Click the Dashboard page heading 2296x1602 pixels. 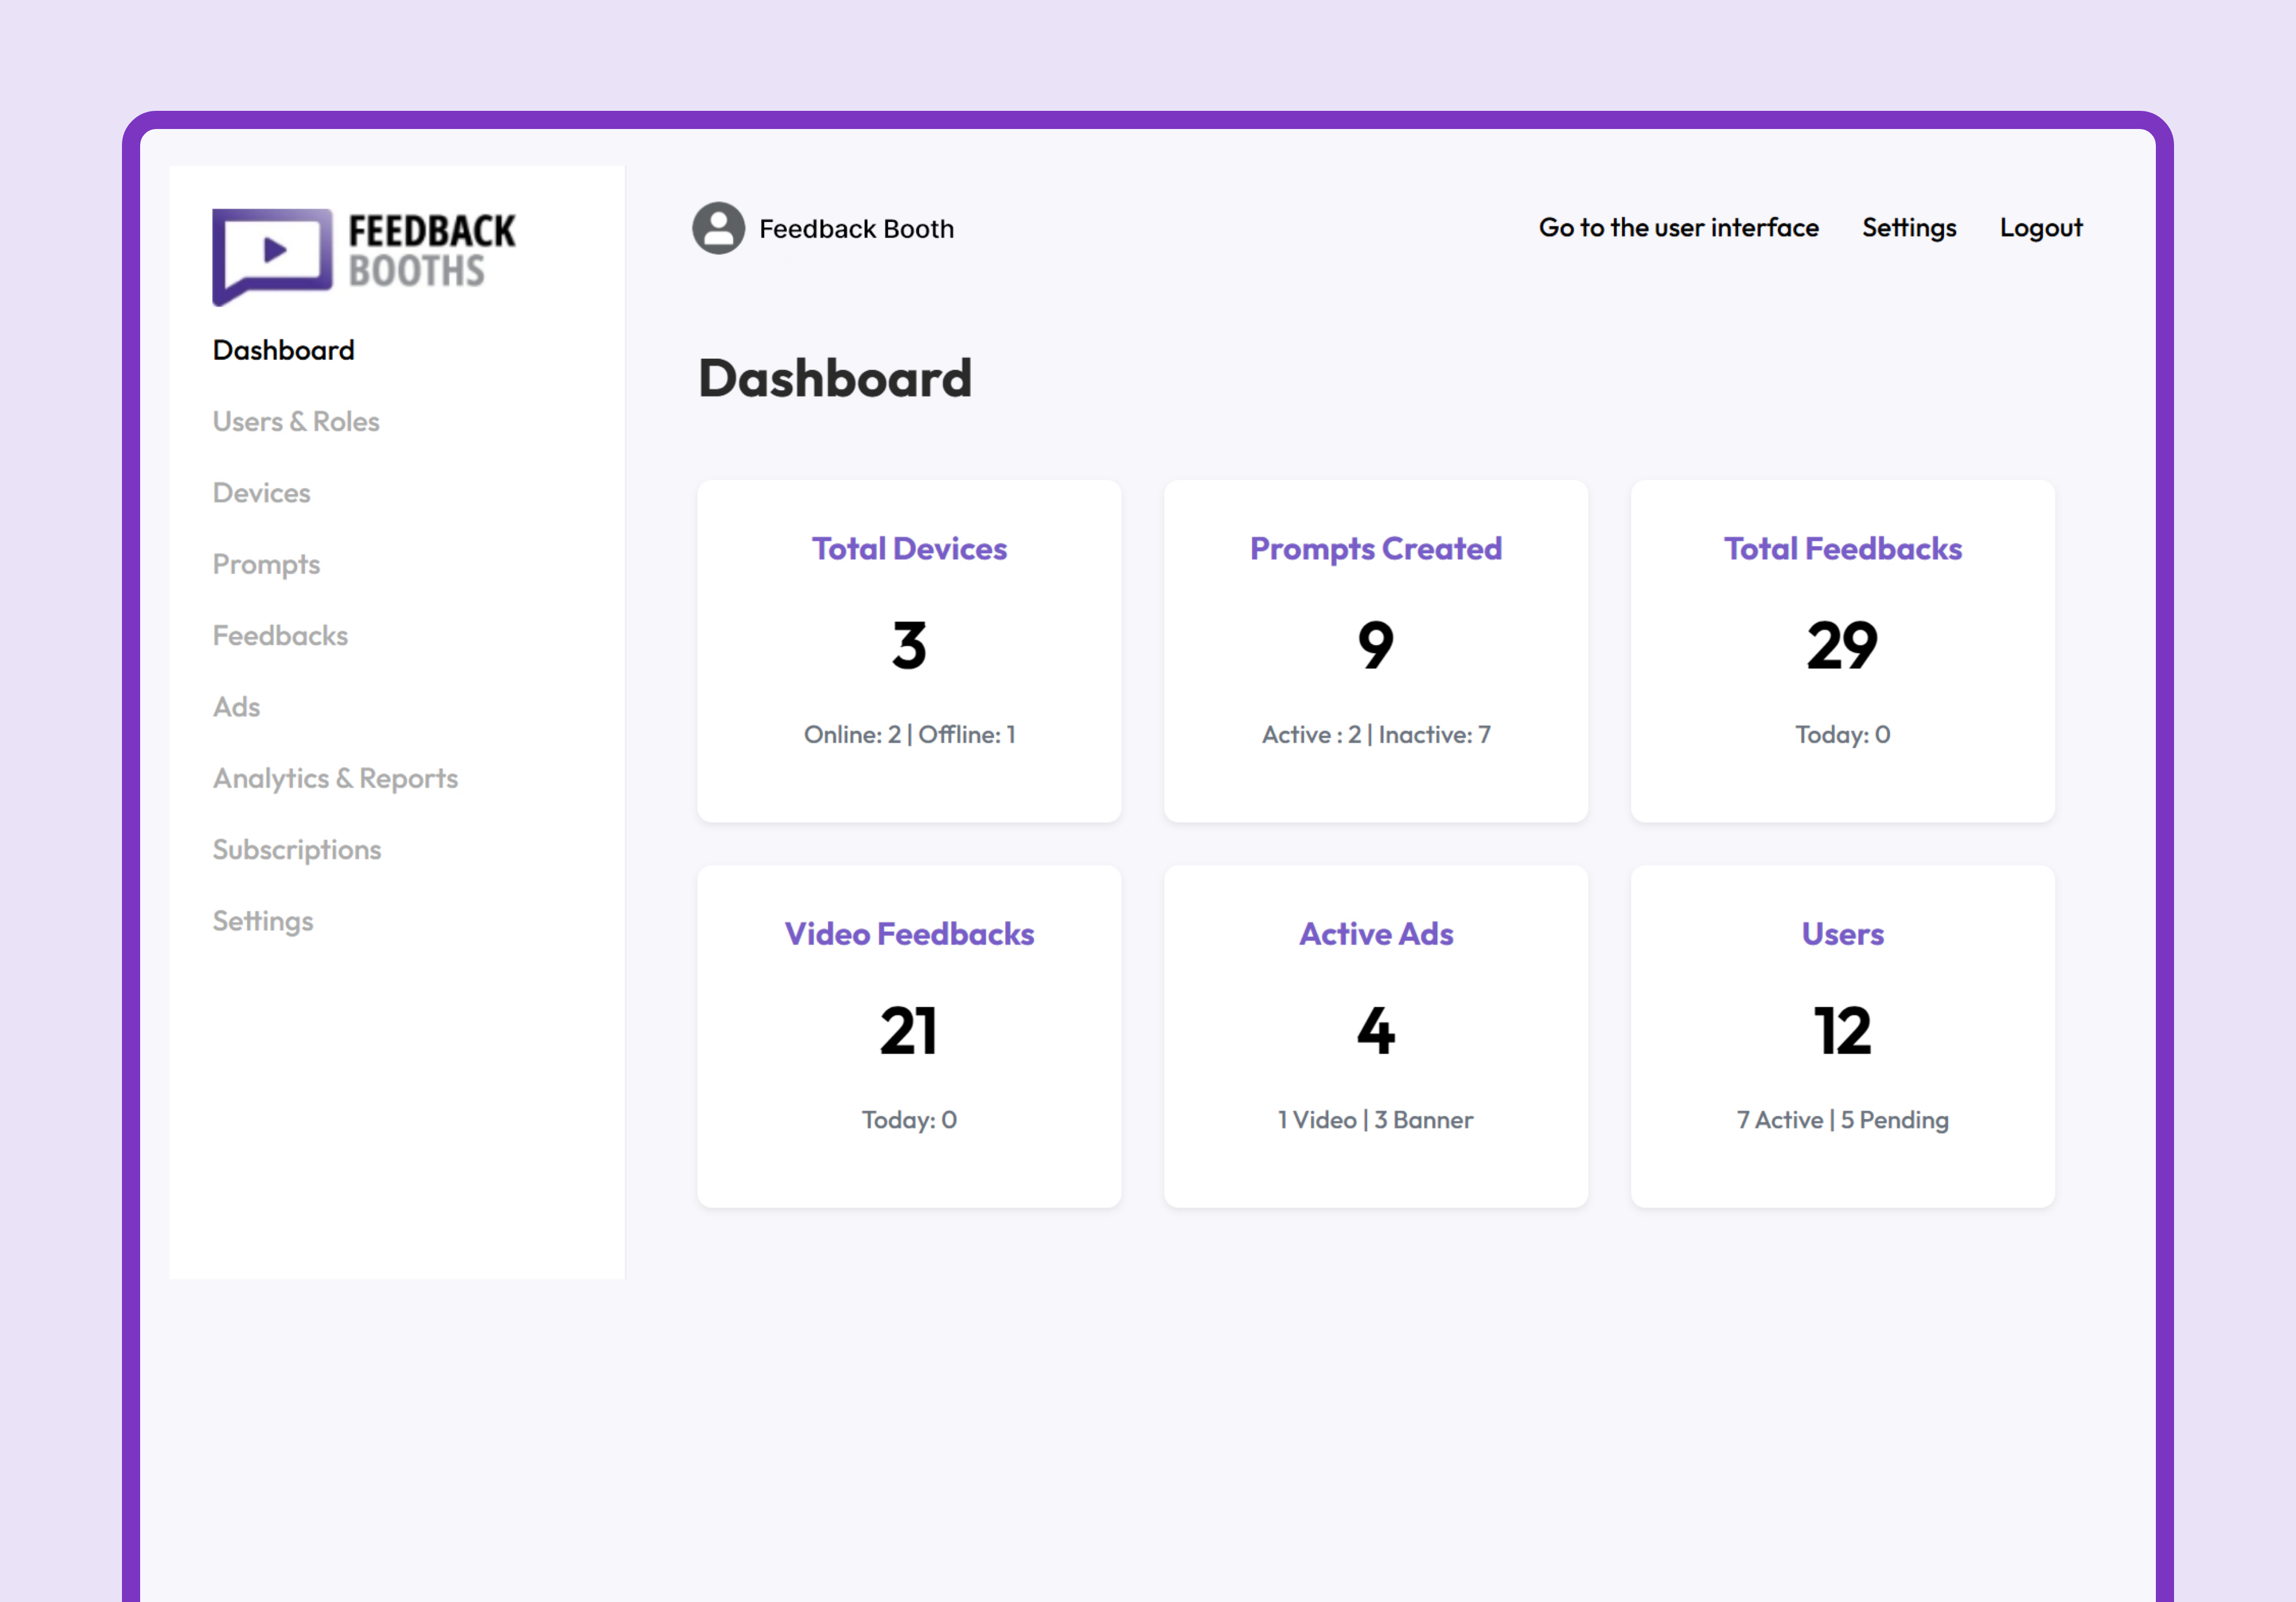click(x=835, y=379)
